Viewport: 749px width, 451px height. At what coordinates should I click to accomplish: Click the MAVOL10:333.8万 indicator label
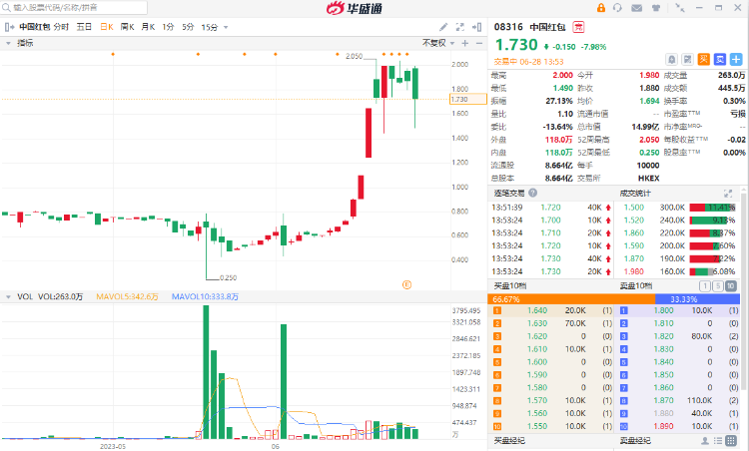pyautogui.click(x=205, y=297)
